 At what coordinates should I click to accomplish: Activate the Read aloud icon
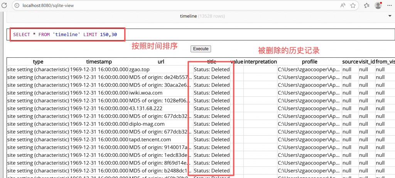pyautogui.click(x=343, y=5)
